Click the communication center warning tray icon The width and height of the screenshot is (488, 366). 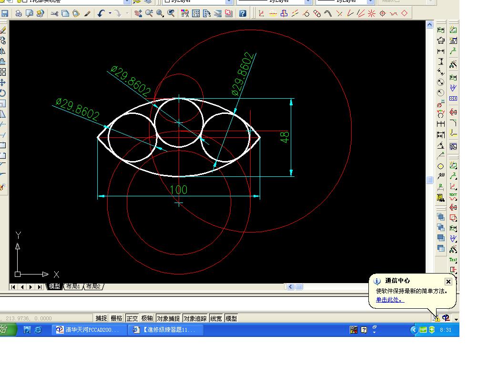pos(436,318)
